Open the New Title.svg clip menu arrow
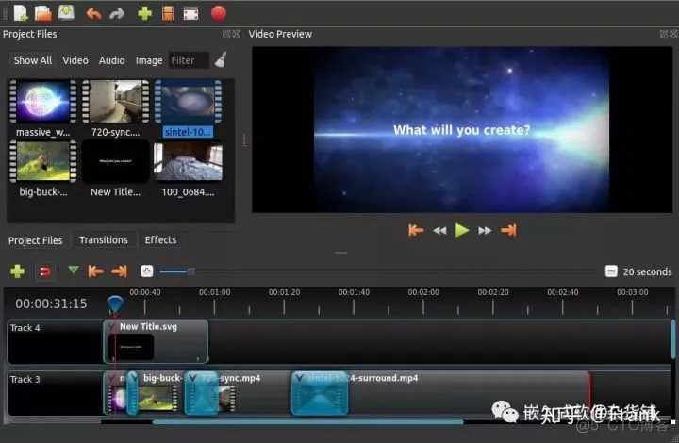This screenshot has width=679, height=443. [x=112, y=327]
